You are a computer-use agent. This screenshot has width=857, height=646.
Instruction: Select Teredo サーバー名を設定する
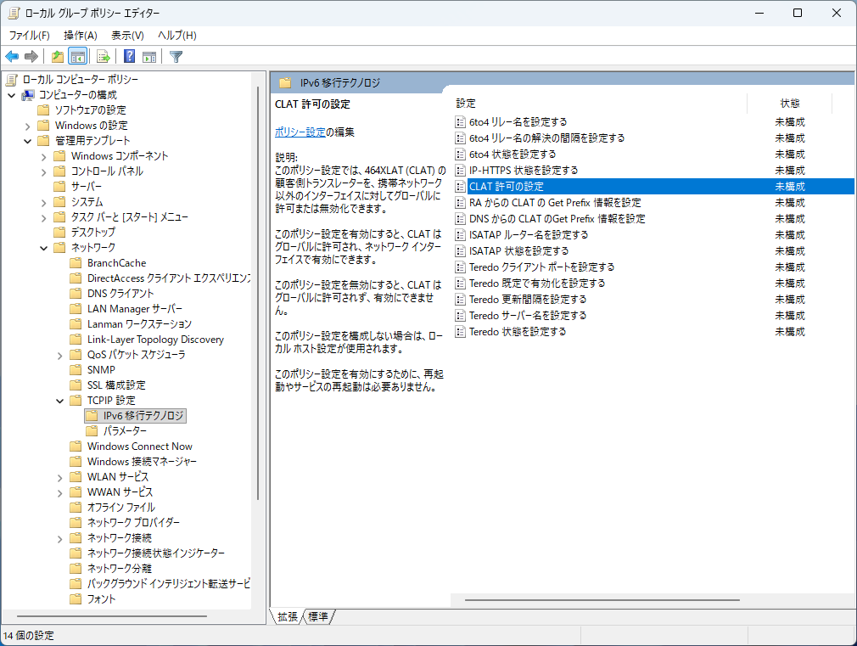(528, 316)
